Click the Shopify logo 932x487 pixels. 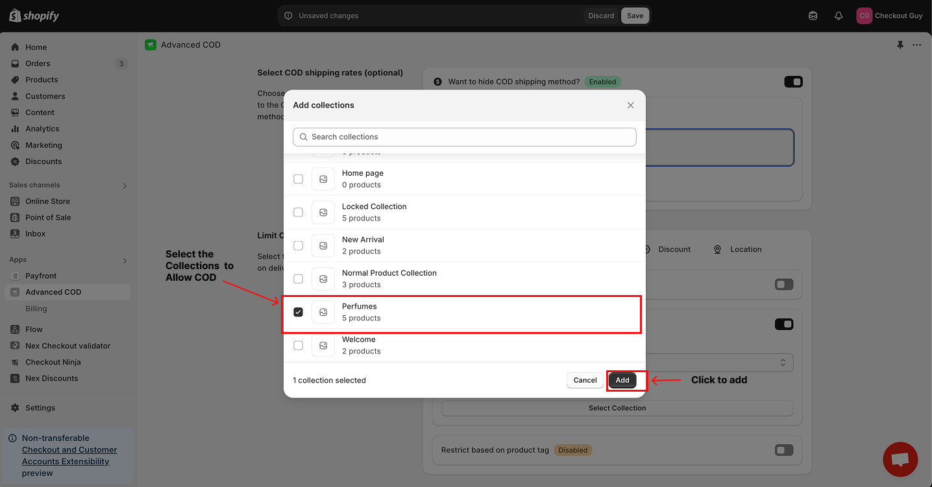click(x=34, y=16)
